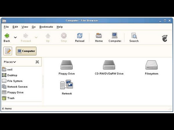
Task: Select the Filesystem drive icon
Action: tap(151, 65)
